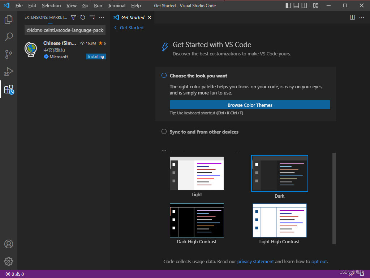The height and width of the screenshot is (278, 370).
Task: Switch to the Get Started tab
Action: (x=133, y=17)
